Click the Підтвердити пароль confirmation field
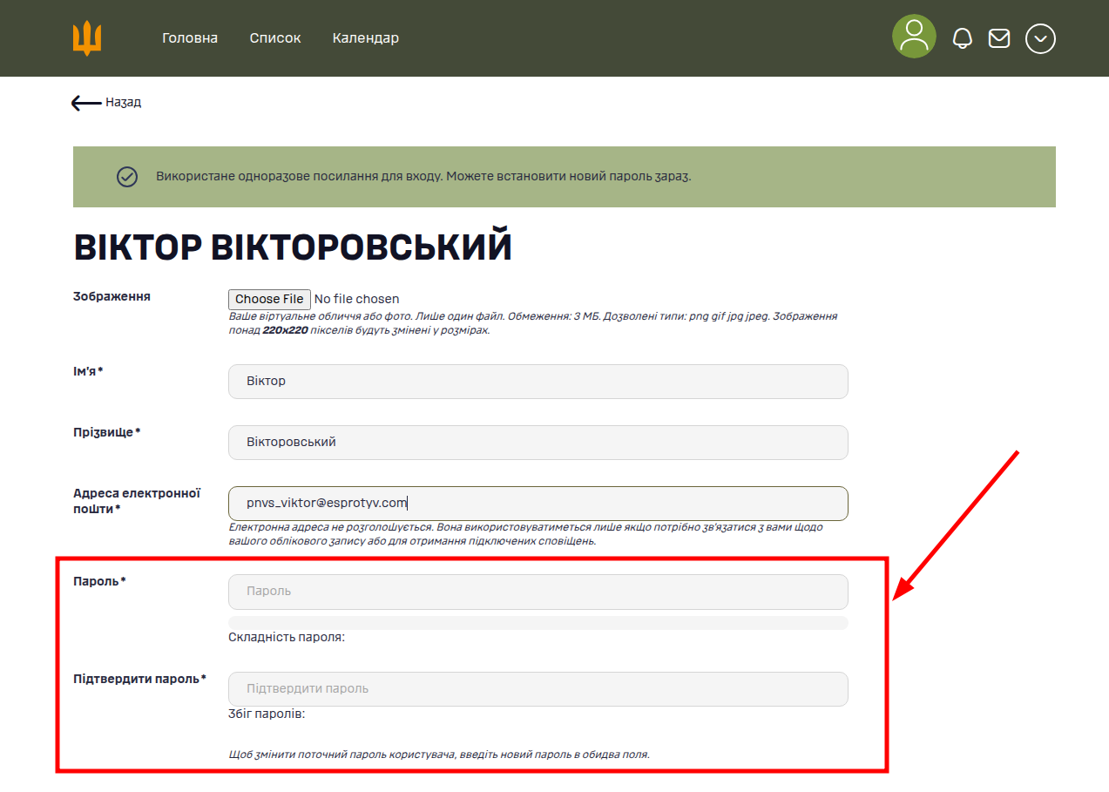 click(537, 688)
